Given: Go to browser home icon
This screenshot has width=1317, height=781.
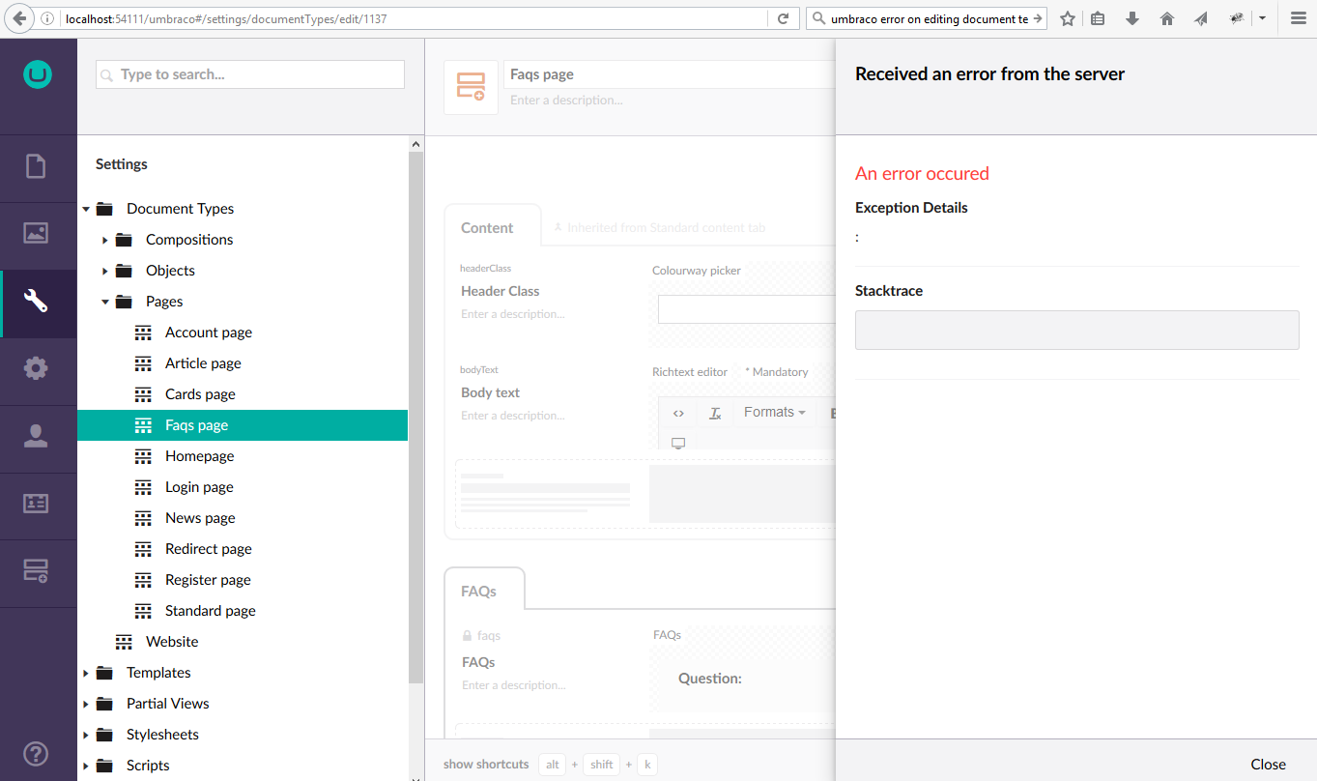Looking at the screenshot, I should click(1167, 18).
